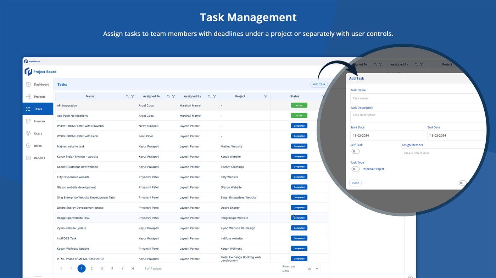Sort by Assigned To column
496x278 pixels.
(x=168, y=96)
